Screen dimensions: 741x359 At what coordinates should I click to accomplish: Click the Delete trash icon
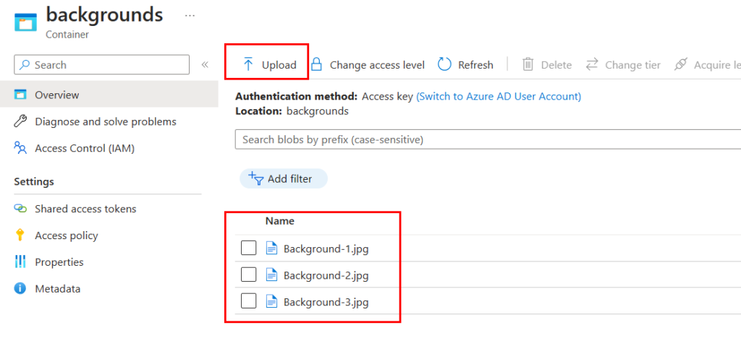tap(528, 65)
